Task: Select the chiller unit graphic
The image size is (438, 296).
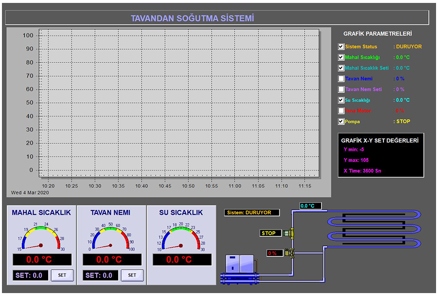Action: click(x=239, y=270)
